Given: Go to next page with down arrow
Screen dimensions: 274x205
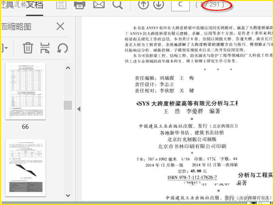Looking at the screenshot, I should coord(159,5).
